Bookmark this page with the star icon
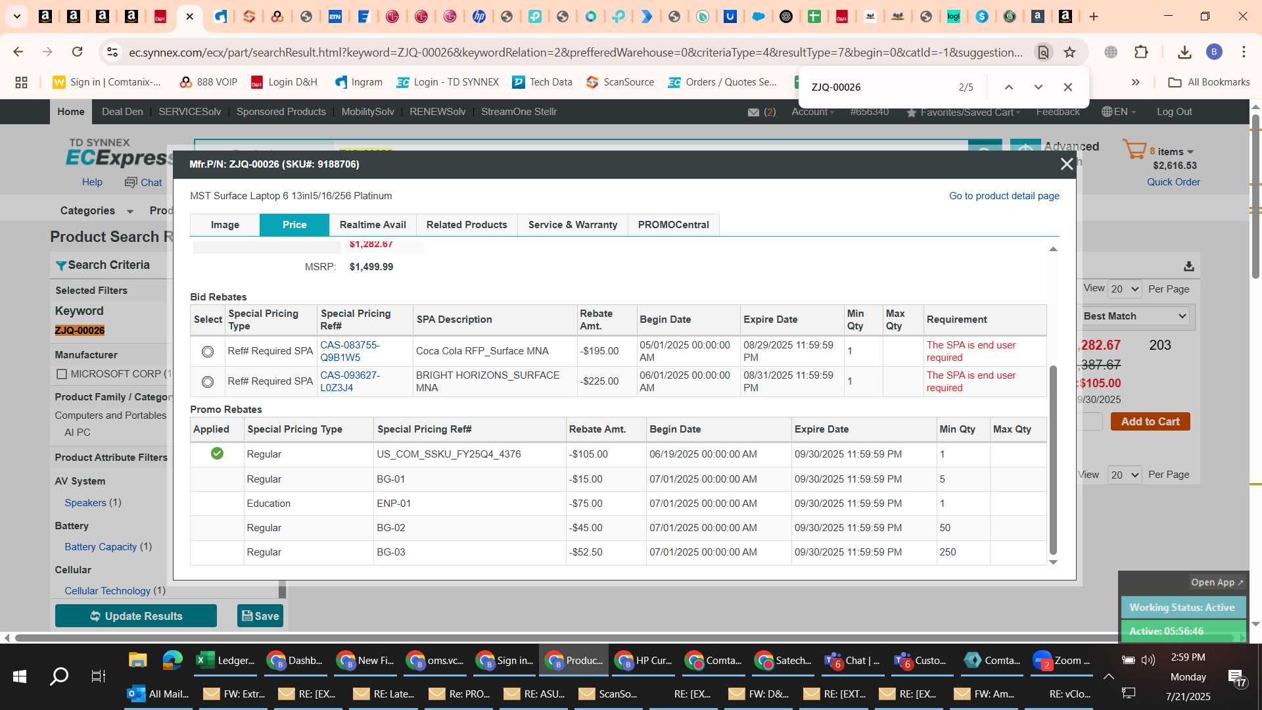Screen dimensions: 1262x710 coord(1070,52)
